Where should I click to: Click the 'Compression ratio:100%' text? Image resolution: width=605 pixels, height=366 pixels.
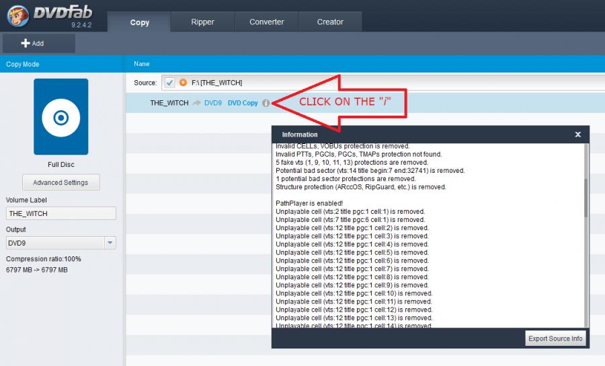coord(43,259)
